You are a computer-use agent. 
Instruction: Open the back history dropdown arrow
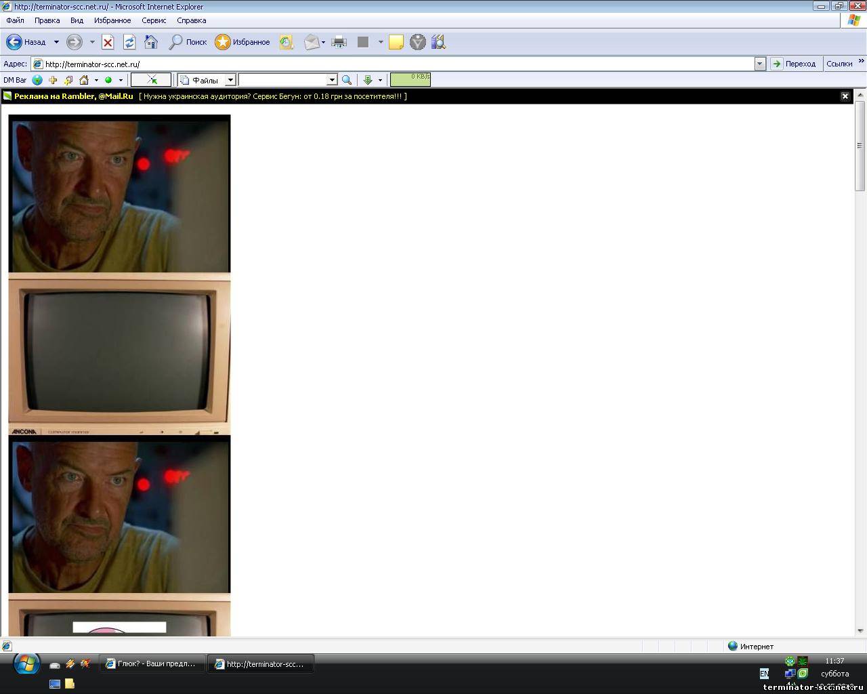coord(56,42)
